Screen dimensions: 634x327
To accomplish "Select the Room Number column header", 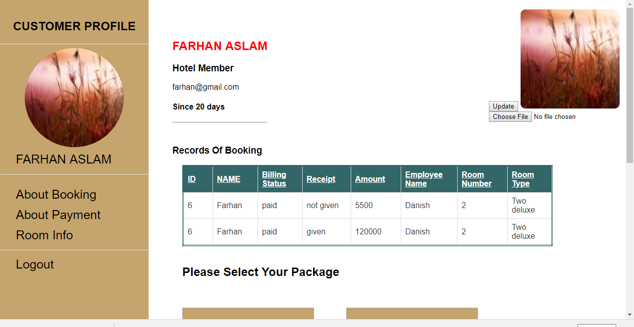I will pos(476,179).
